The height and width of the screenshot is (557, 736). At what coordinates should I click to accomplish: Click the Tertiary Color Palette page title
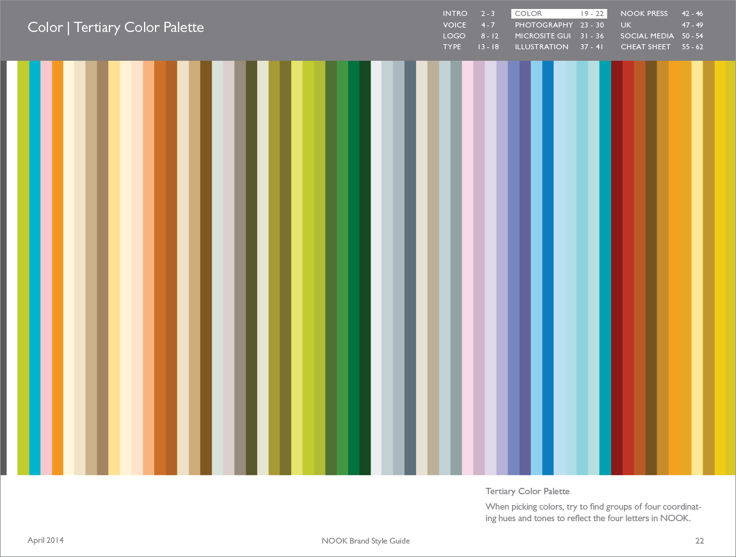116,28
